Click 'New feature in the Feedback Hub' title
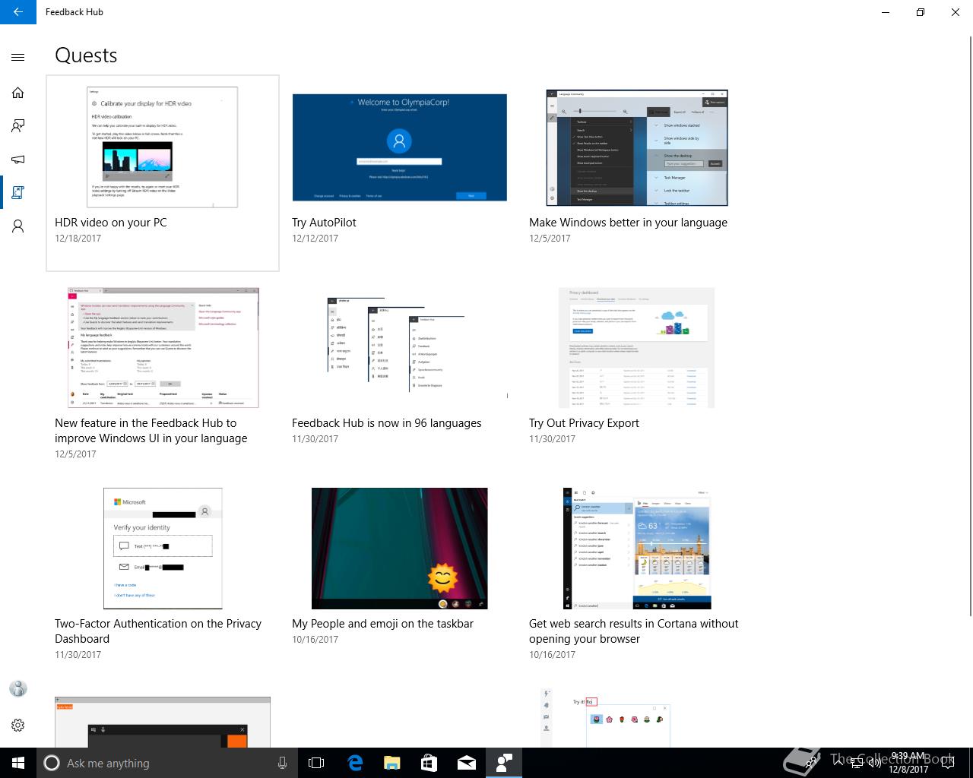973x778 pixels. [x=151, y=431]
